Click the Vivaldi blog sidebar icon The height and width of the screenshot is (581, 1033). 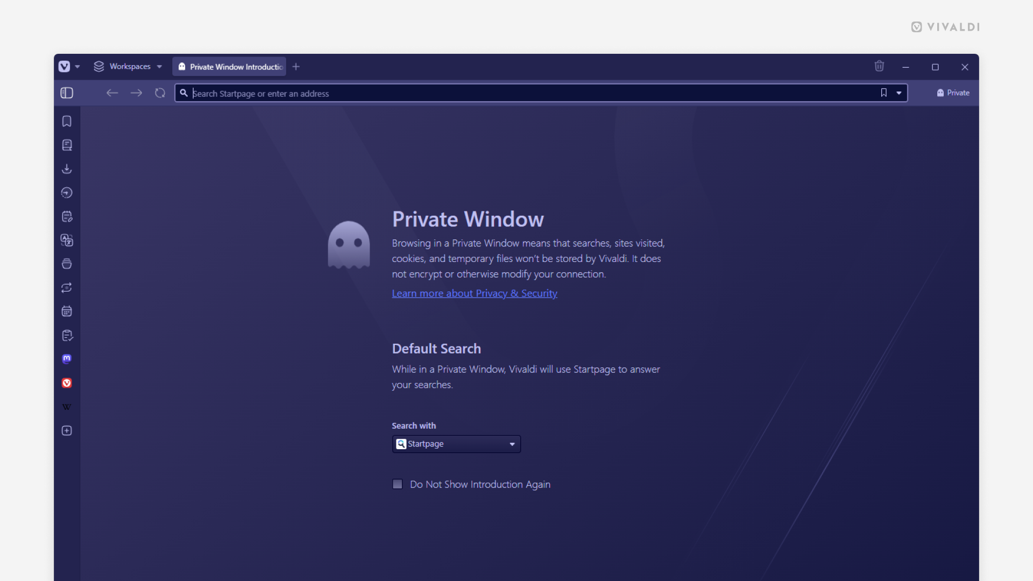(67, 383)
